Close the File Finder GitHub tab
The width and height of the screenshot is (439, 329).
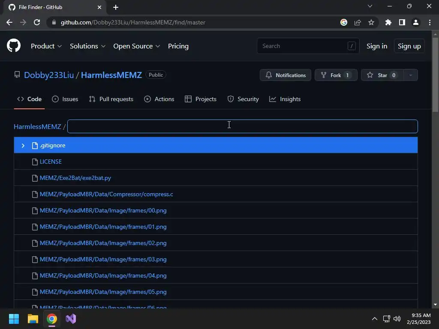coord(99,7)
